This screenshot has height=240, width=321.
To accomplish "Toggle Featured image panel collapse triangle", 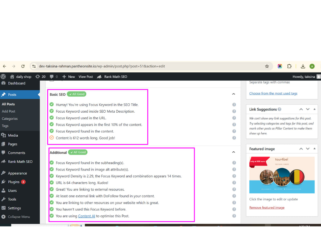I will (315, 149).
